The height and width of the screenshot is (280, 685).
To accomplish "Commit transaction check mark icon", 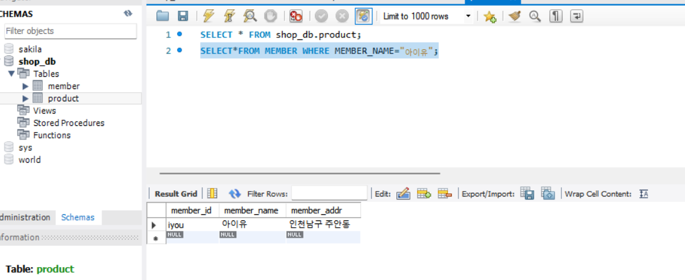I will (321, 17).
